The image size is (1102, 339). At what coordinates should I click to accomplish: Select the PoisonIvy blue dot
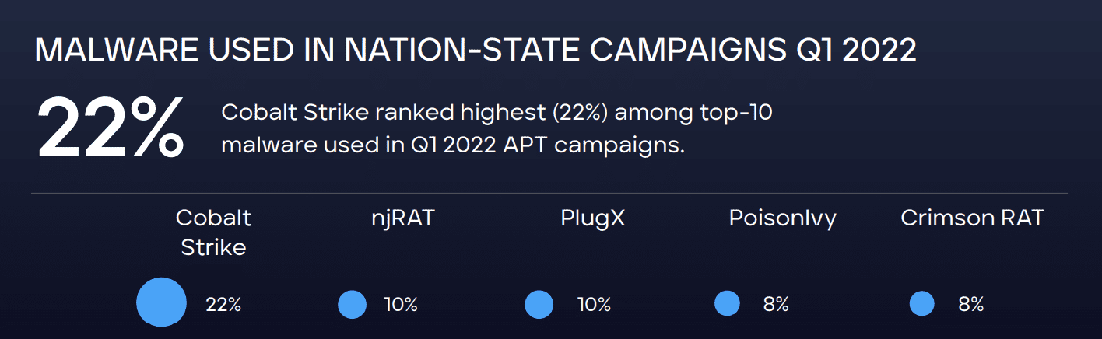pos(727,303)
